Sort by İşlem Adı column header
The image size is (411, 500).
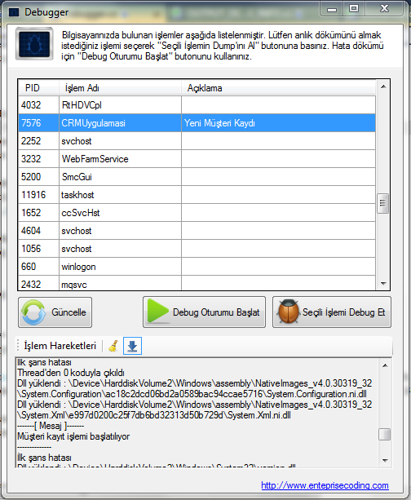click(120, 88)
